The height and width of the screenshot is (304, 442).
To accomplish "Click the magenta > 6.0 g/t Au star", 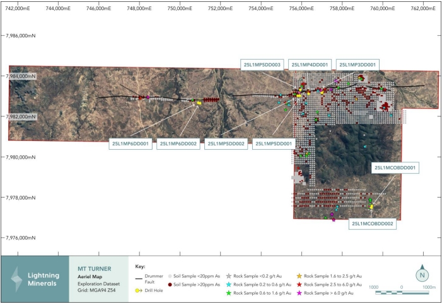I will [300, 293].
